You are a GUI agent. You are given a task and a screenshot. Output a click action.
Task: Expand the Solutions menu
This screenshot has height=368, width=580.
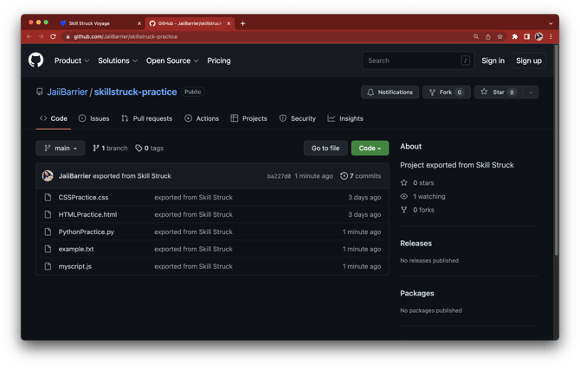click(x=118, y=60)
